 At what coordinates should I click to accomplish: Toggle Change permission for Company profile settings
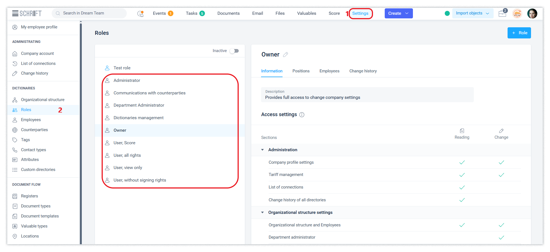pyautogui.click(x=501, y=162)
